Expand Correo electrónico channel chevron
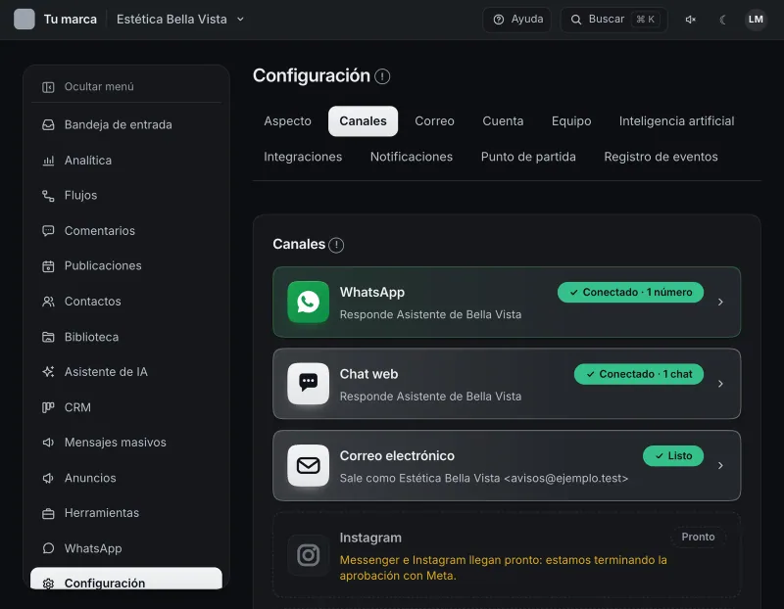 point(720,466)
